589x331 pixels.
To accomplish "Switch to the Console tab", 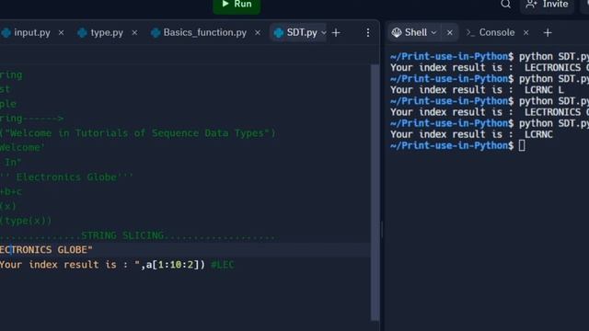I will pyautogui.click(x=497, y=33).
